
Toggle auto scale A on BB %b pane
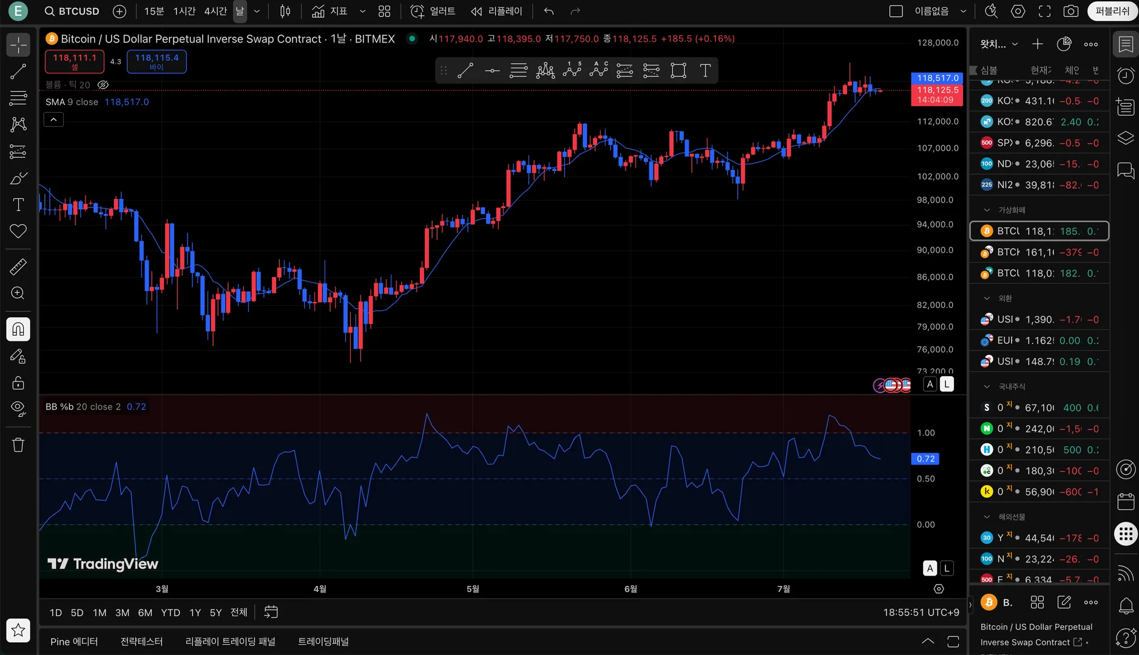point(930,568)
